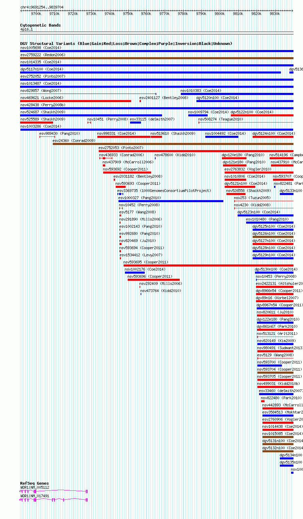Click dgv5122n100 (Coe2014) label
Image resolution: width=303 pixels, height=519 pixels.
pyautogui.click(x=252, y=112)
